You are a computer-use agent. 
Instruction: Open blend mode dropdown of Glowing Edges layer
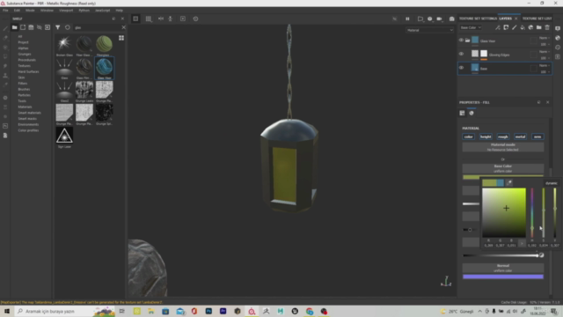545,51
